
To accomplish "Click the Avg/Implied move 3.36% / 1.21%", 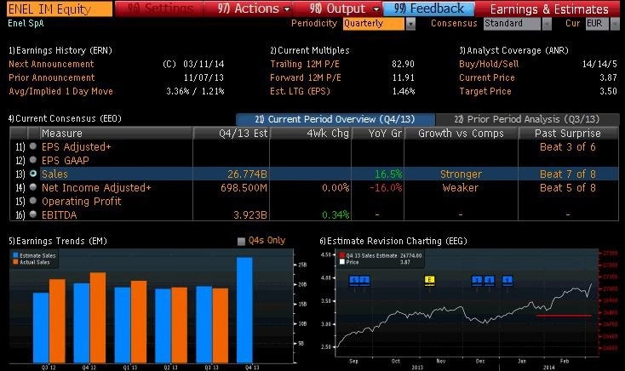I will click(195, 91).
